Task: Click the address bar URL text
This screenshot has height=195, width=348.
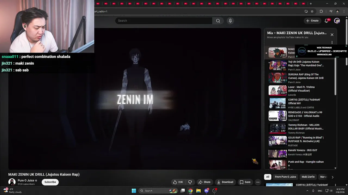Action: coord(101,11)
